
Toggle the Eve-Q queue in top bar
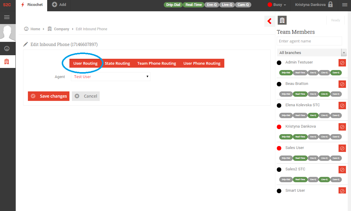212,5
